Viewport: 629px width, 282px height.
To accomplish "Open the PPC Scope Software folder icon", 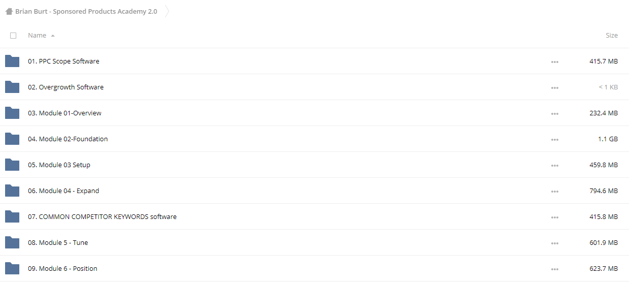I will 12,61.
